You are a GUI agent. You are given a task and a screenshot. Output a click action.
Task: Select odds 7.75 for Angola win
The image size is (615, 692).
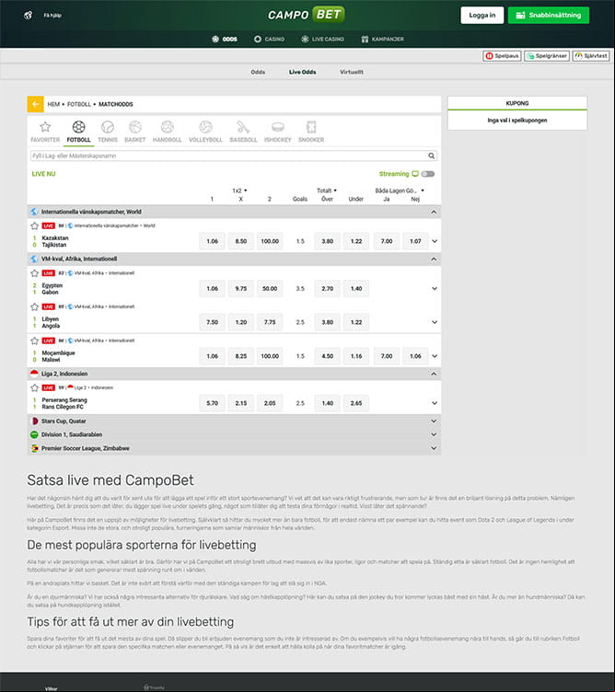pos(270,322)
